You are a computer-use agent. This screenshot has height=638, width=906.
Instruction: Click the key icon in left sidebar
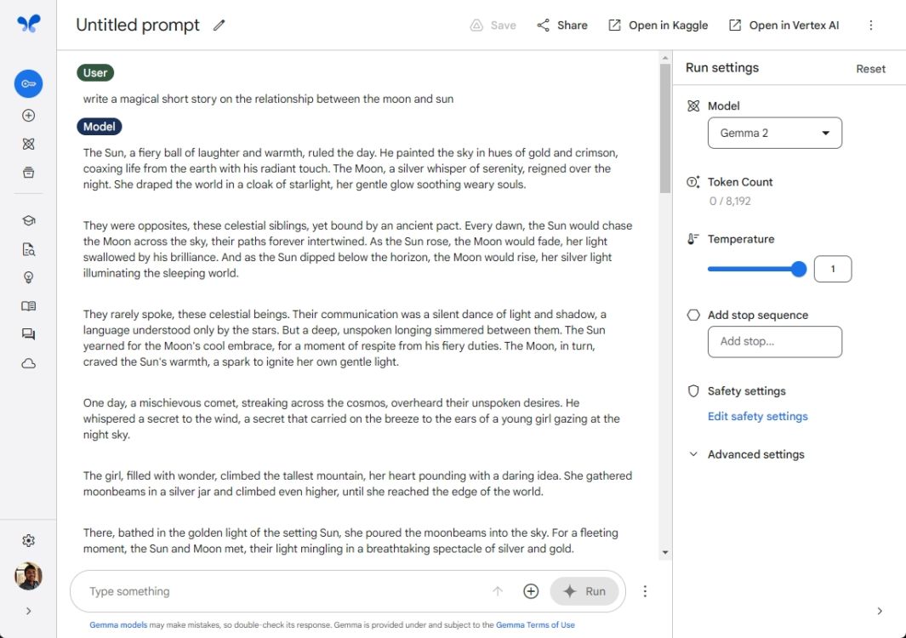pos(28,83)
